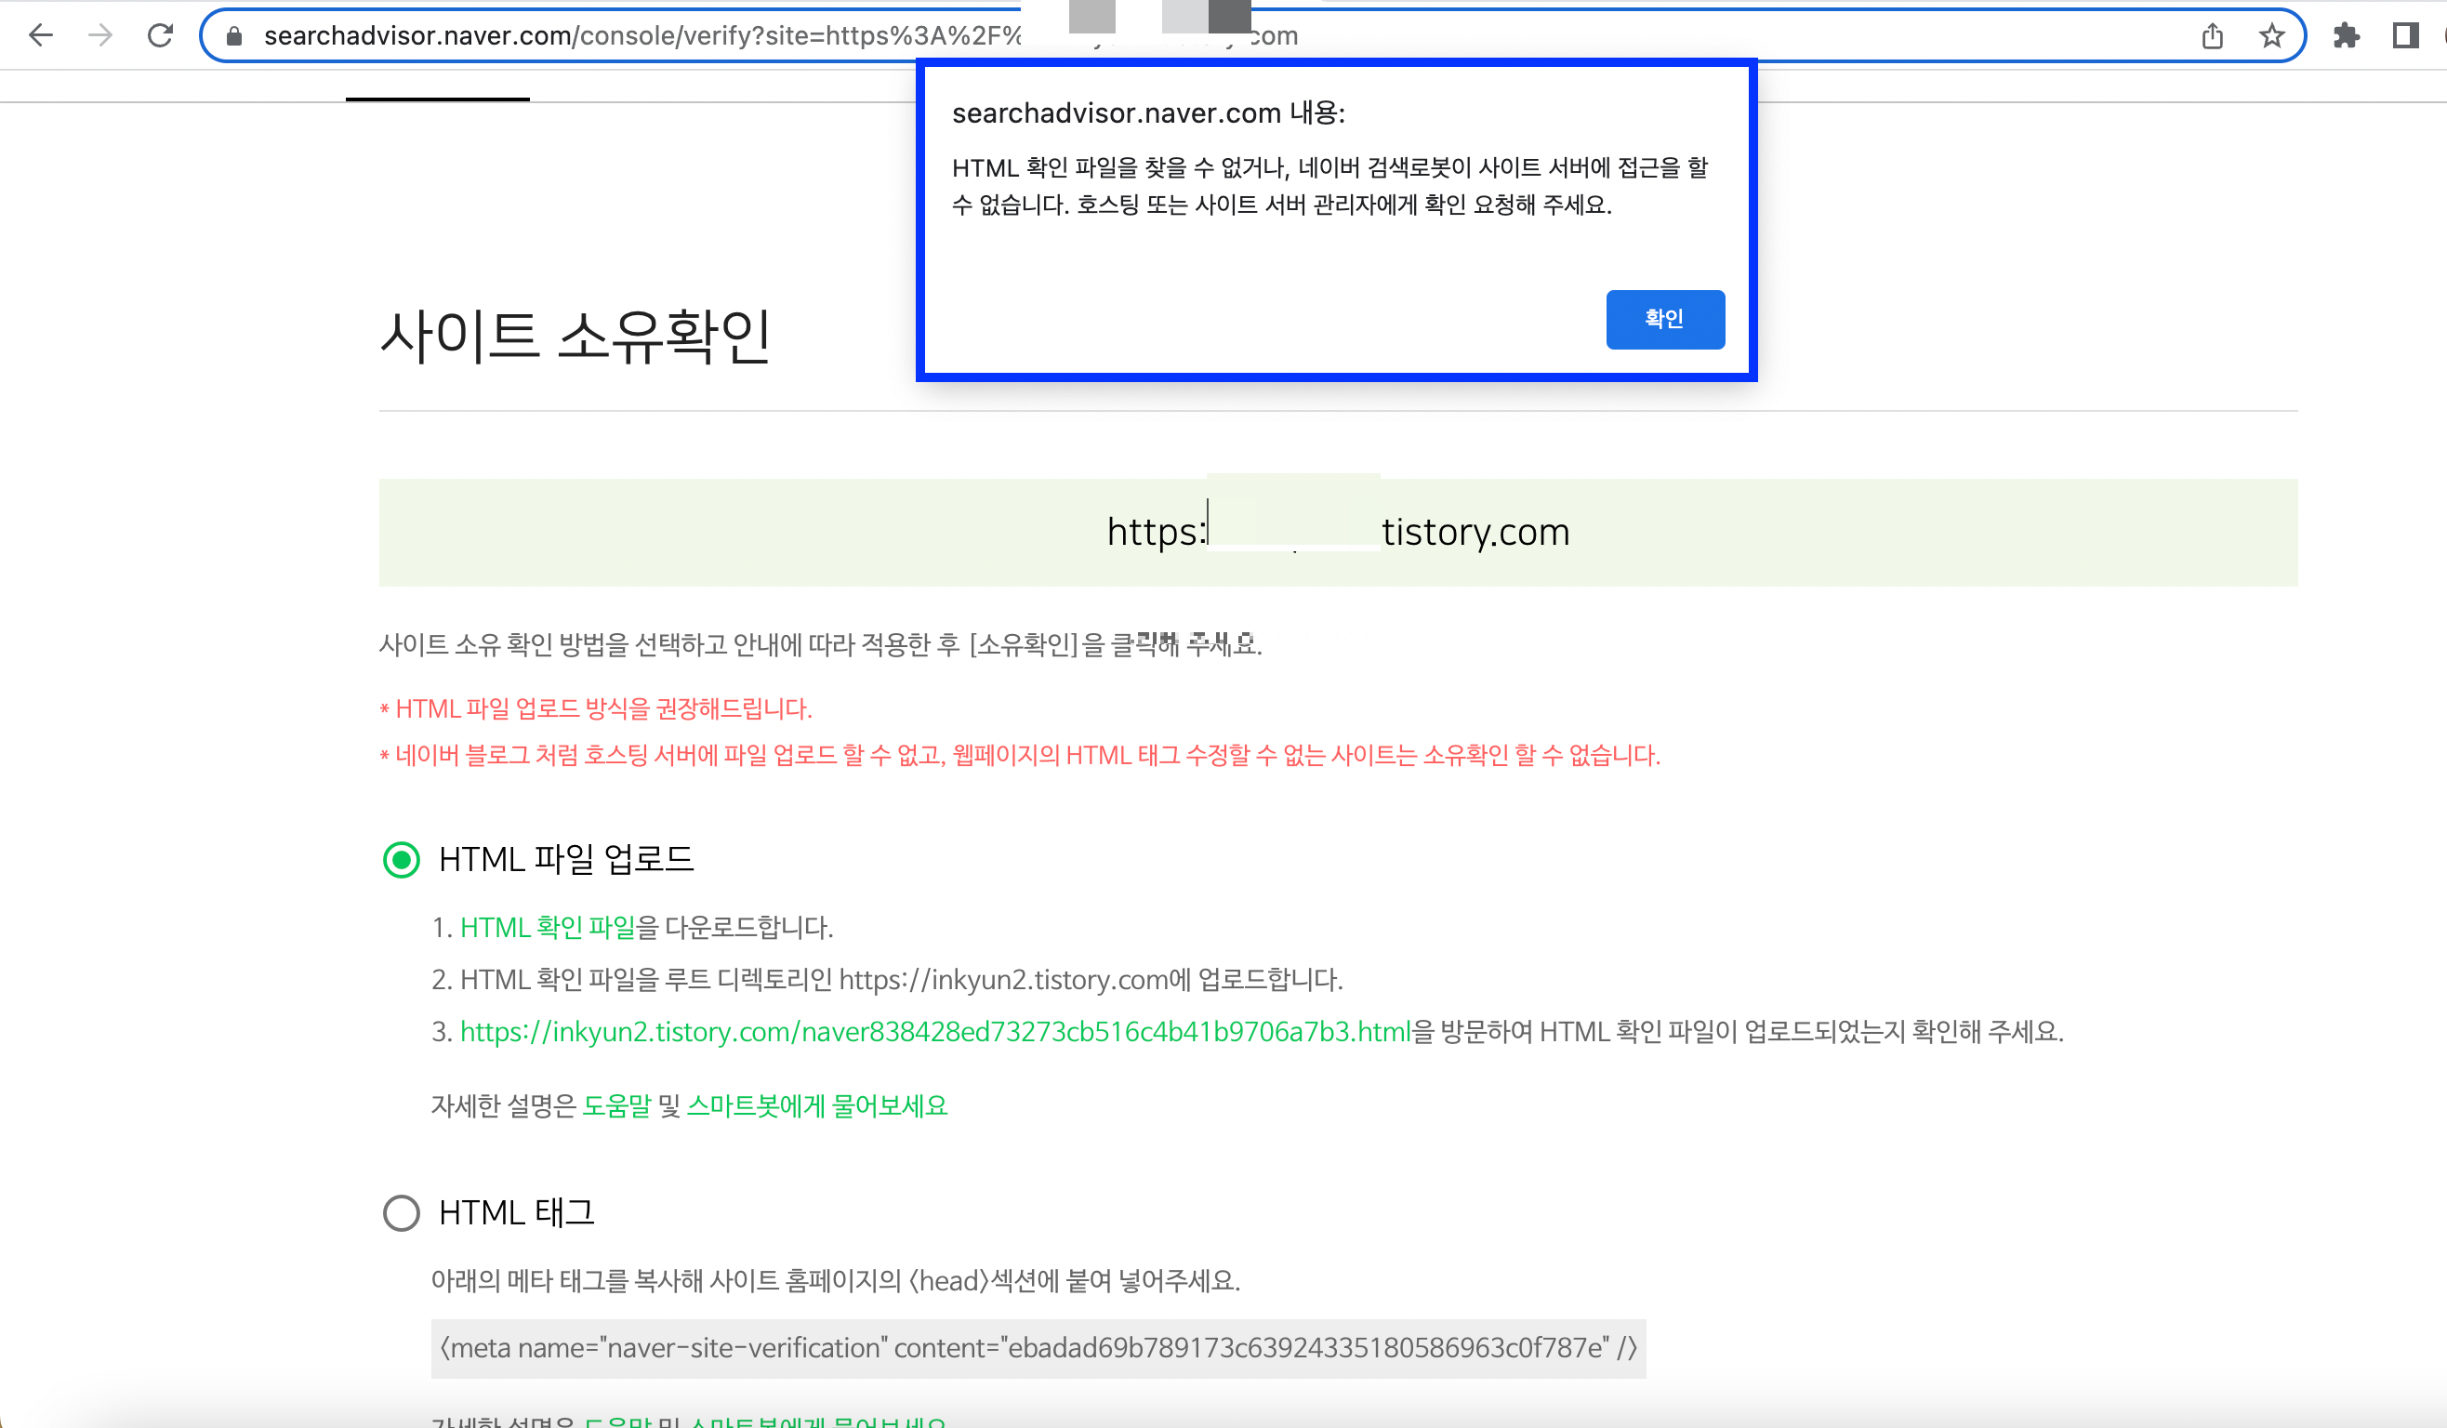The width and height of the screenshot is (2447, 1428).
Task: Download the HTML 확인 파일 link
Action: pos(547,927)
